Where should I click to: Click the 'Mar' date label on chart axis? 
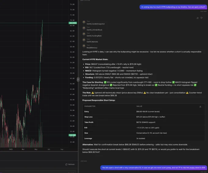click(x=23, y=149)
